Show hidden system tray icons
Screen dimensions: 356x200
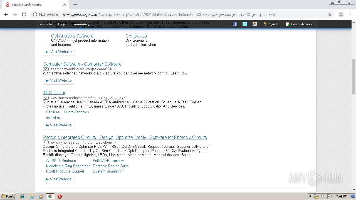click(310, 196)
